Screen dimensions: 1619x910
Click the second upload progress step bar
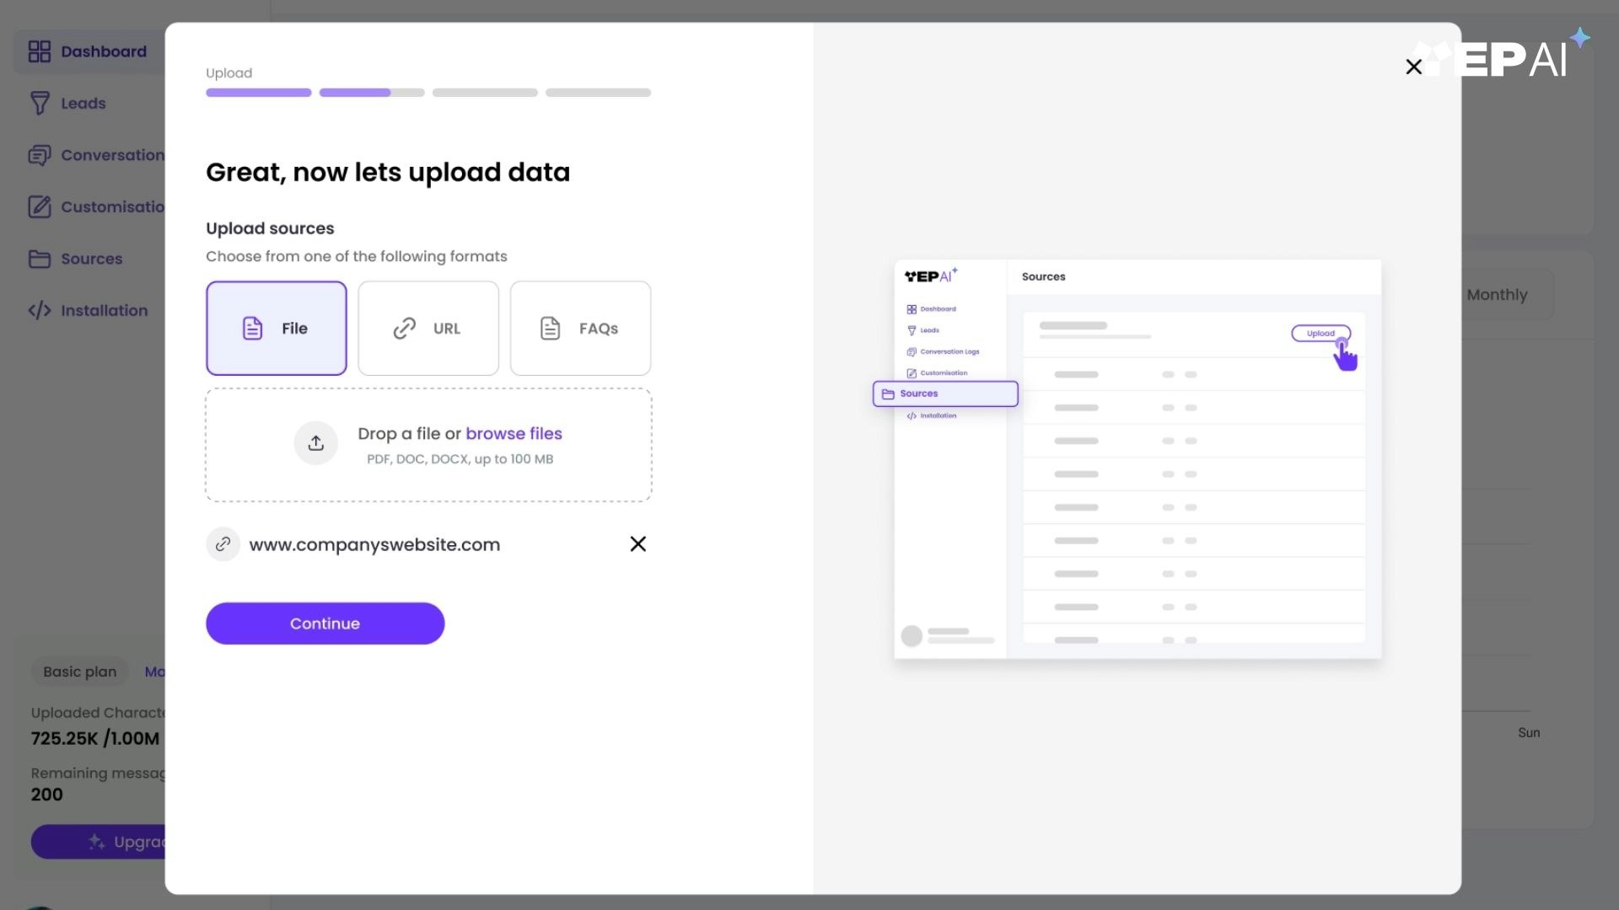tap(371, 93)
